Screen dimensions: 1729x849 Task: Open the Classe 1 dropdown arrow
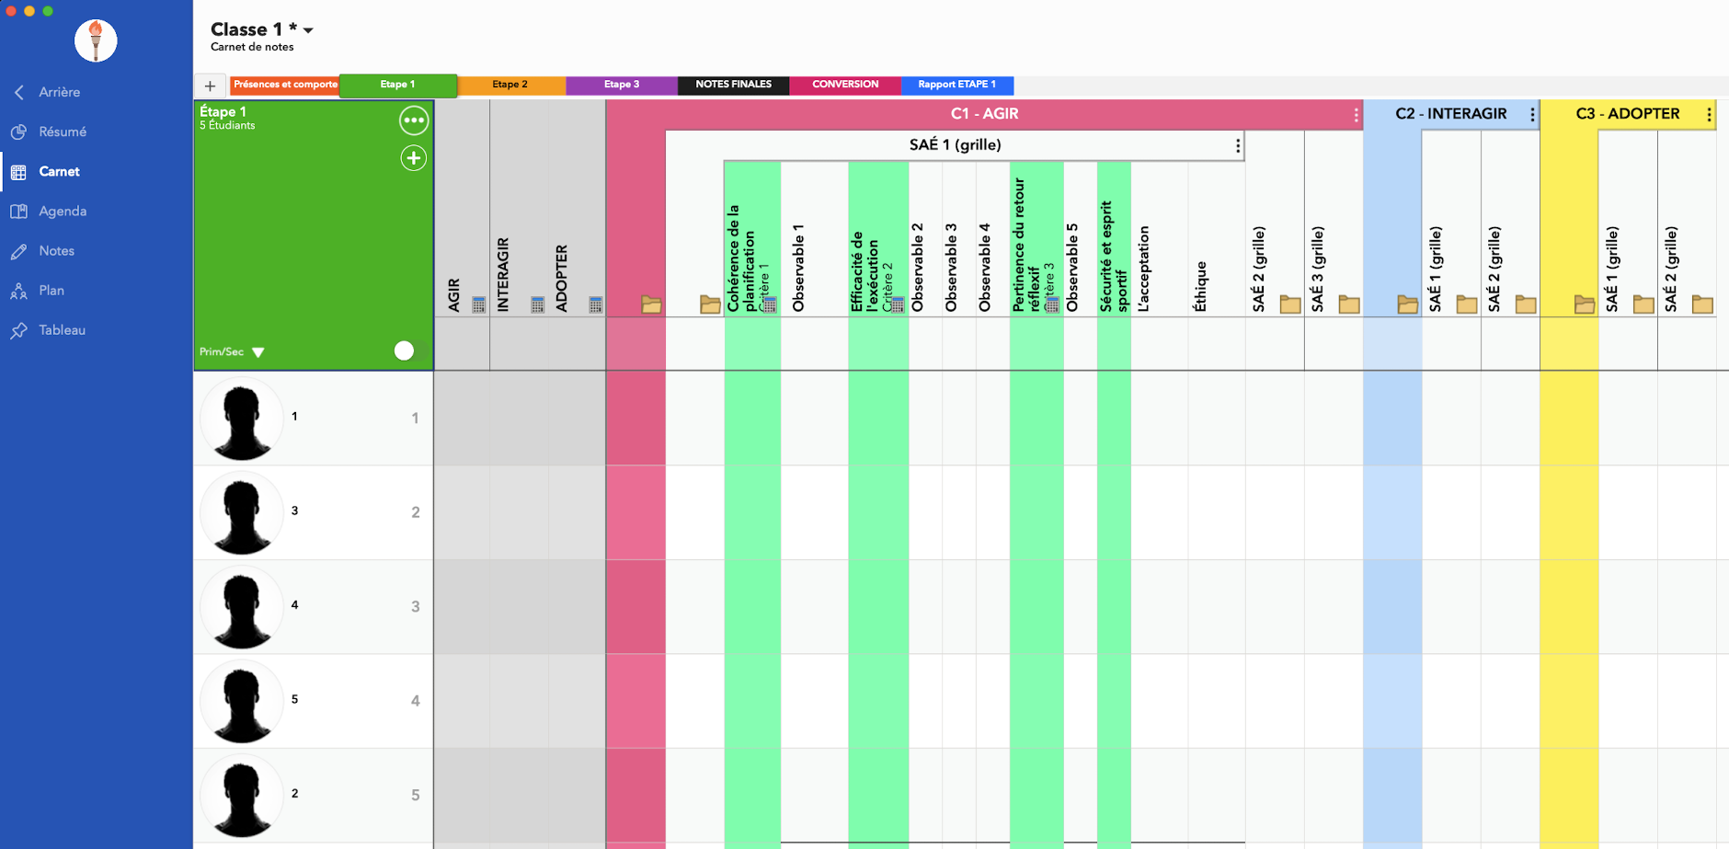coord(309,30)
